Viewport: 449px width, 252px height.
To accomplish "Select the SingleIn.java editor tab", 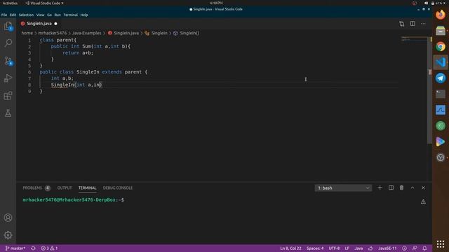I will (39, 24).
